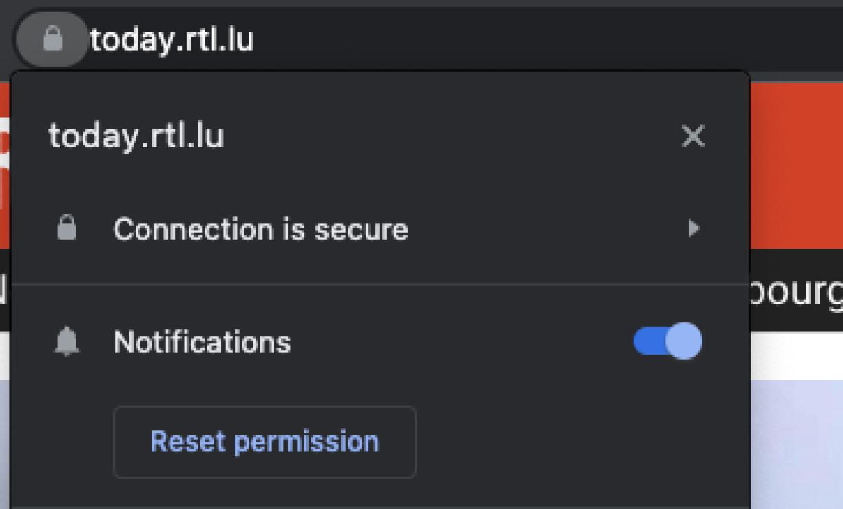Click the padlock beside Connection is secure
Viewport: 843px width, 509px height.
point(67,228)
